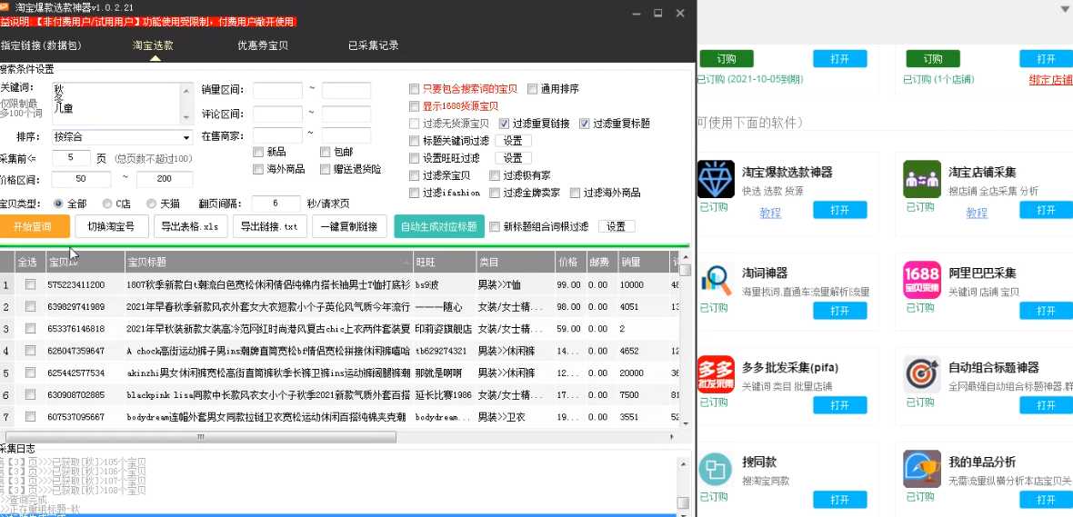Switch to 指定链接(数据包) tab
The width and height of the screenshot is (1073, 517).
(41, 45)
